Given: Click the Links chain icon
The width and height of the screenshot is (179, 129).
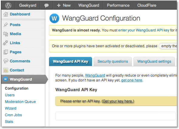Looking at the screenshot, I should [x=5, y=43].
